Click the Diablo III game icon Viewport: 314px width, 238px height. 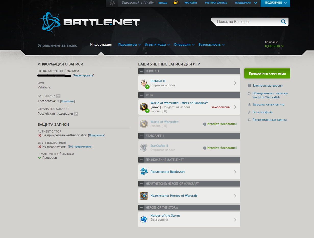pyautogui.click(x=144, y=83)
